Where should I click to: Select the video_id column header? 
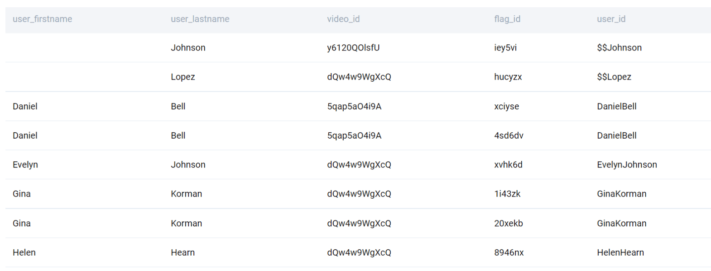click(x=343, y=19)
